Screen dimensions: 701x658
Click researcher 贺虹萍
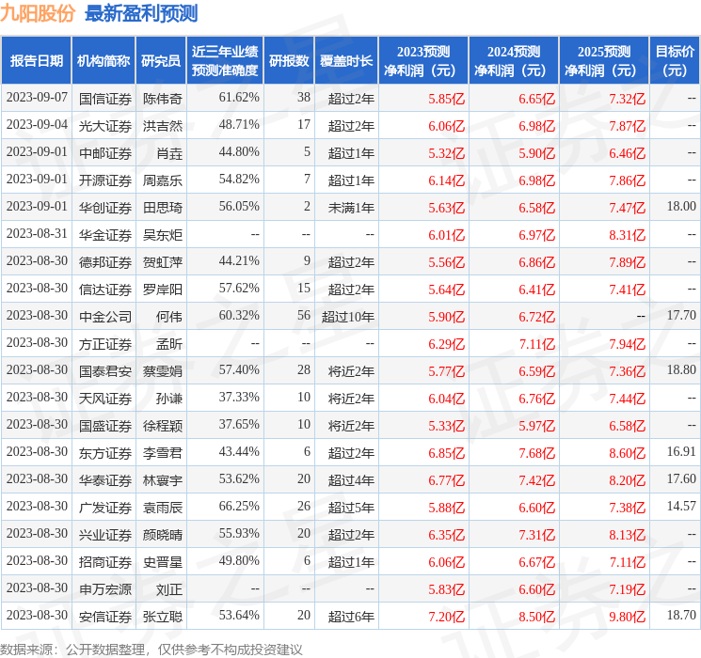[162, 262]
